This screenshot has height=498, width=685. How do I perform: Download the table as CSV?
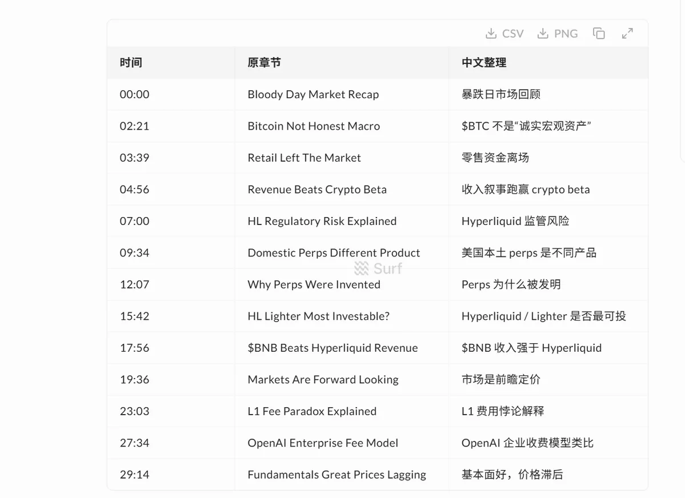point(504,34)
